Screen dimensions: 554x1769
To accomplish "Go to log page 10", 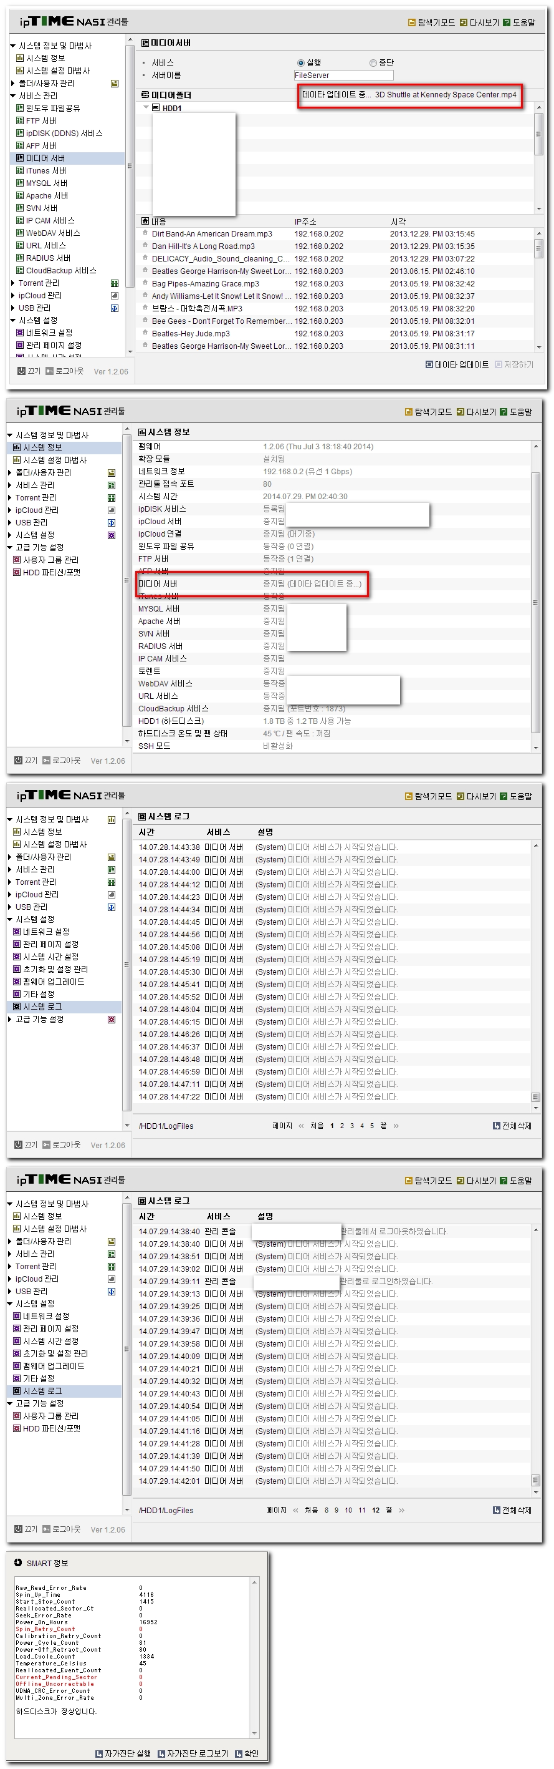I will click(348, 1510).
